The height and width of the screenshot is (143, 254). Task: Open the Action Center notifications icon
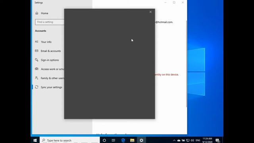point(217,140)
